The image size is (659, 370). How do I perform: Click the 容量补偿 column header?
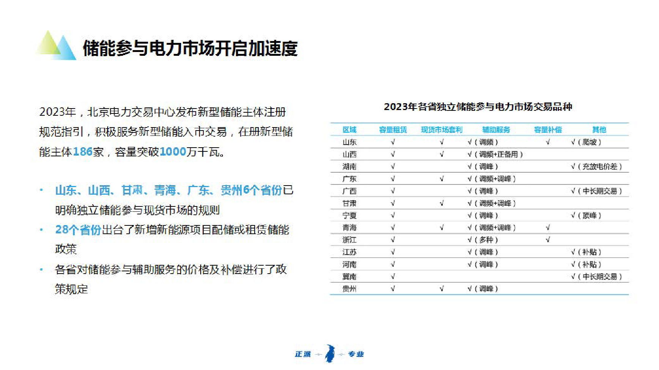tap(548, 130)
